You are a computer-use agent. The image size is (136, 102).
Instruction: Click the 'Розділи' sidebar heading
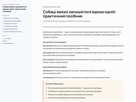[x=6, y=16]
